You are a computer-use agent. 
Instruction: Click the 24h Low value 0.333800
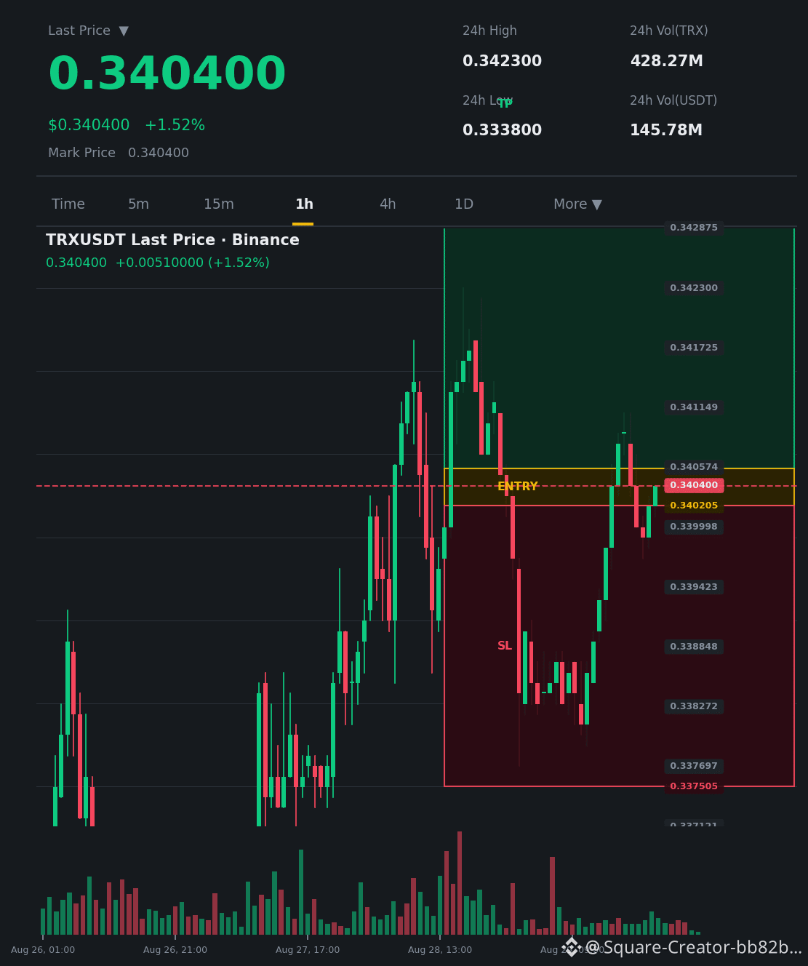502,130
